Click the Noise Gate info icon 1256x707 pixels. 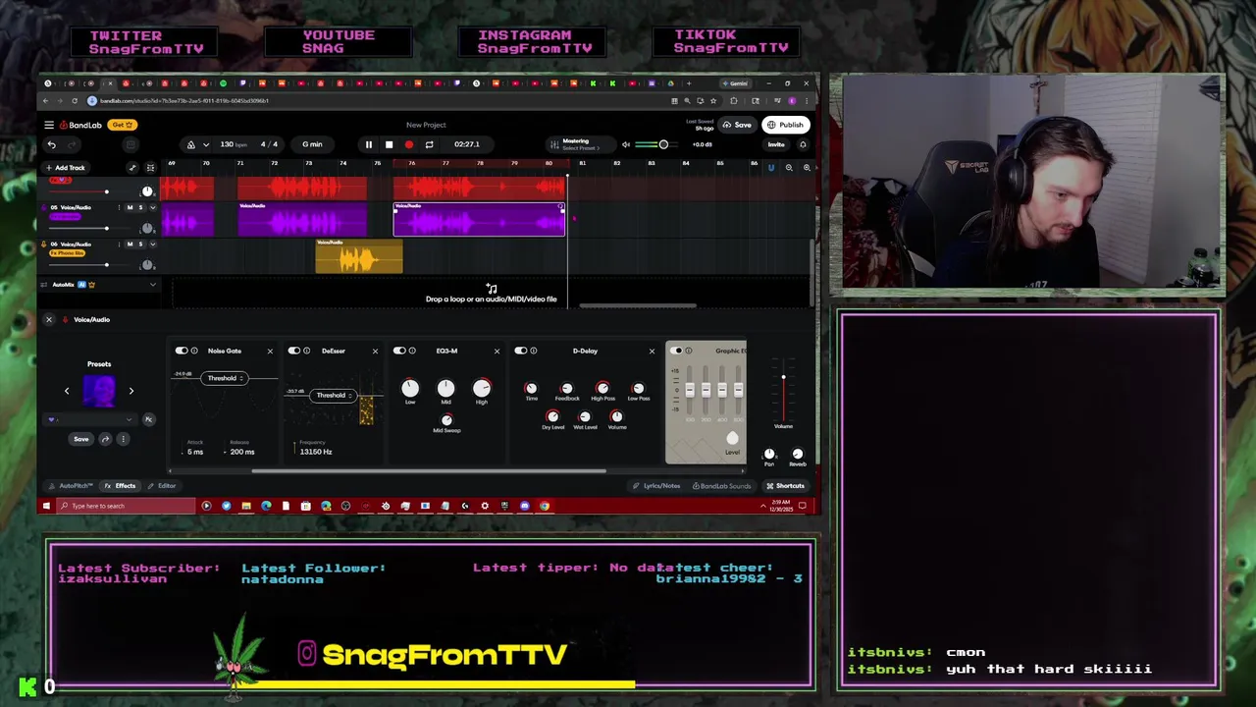(x=194, y=351)
